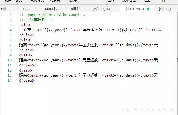Click the </view> tag on line 5
Screen dimensions: 178x115
(27, 35)
